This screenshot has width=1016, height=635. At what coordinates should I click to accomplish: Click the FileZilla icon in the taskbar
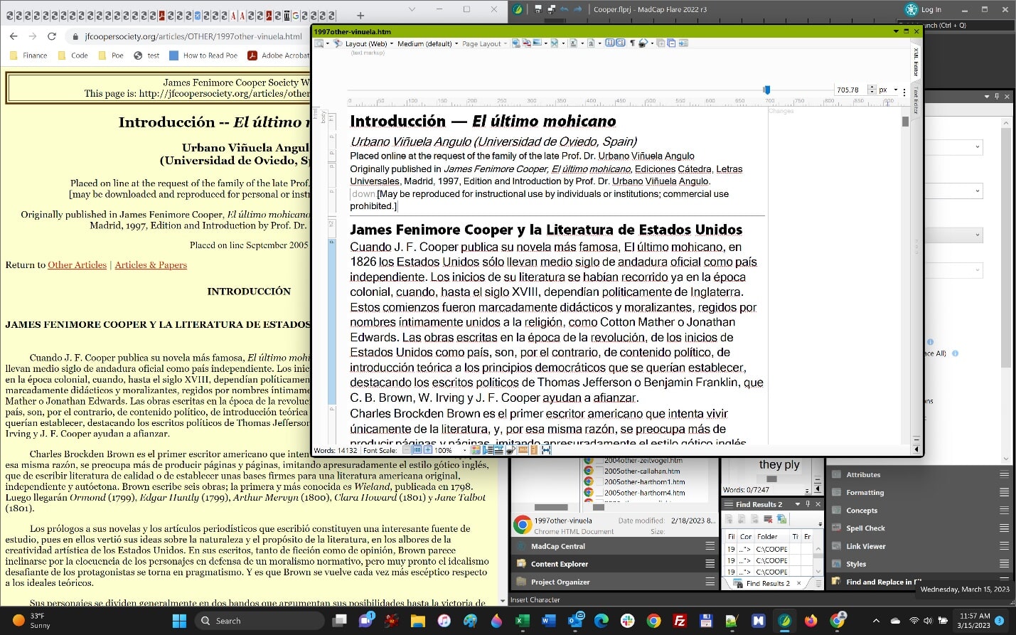coord(680,621)
